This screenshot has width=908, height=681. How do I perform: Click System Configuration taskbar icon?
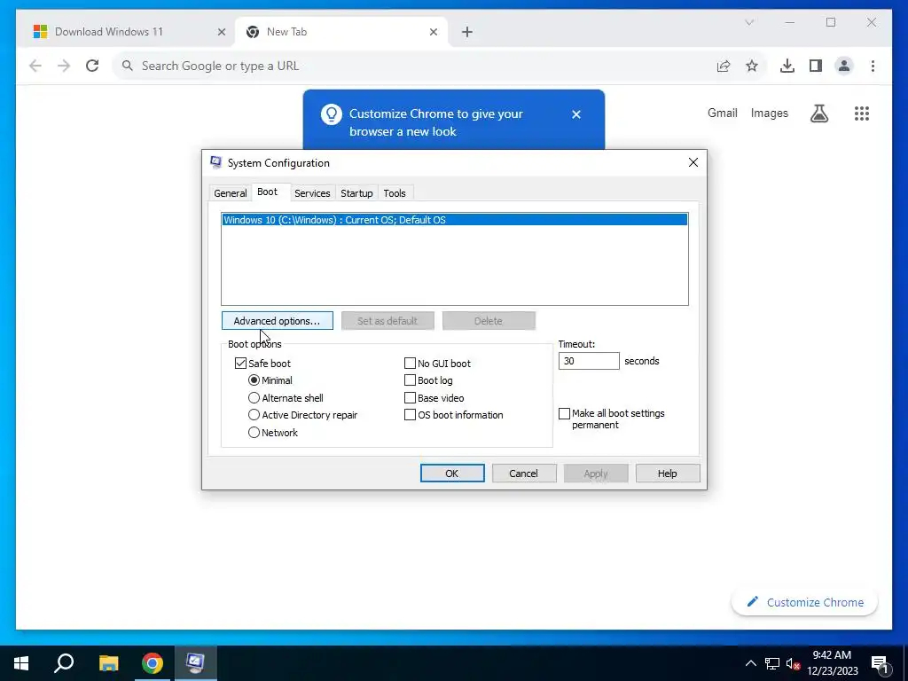[196, 663]
